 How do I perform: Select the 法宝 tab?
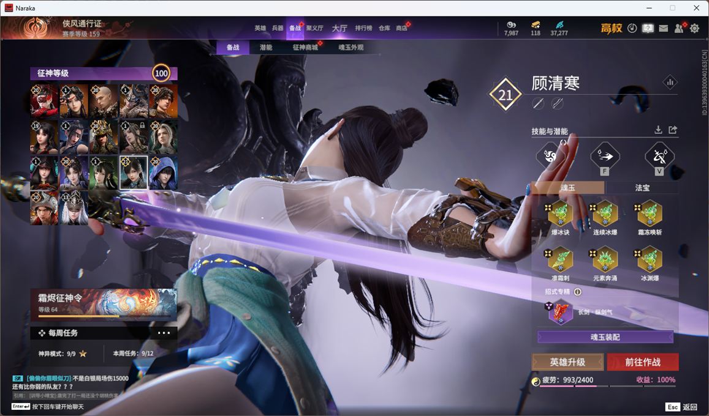[x=642, y=188]
